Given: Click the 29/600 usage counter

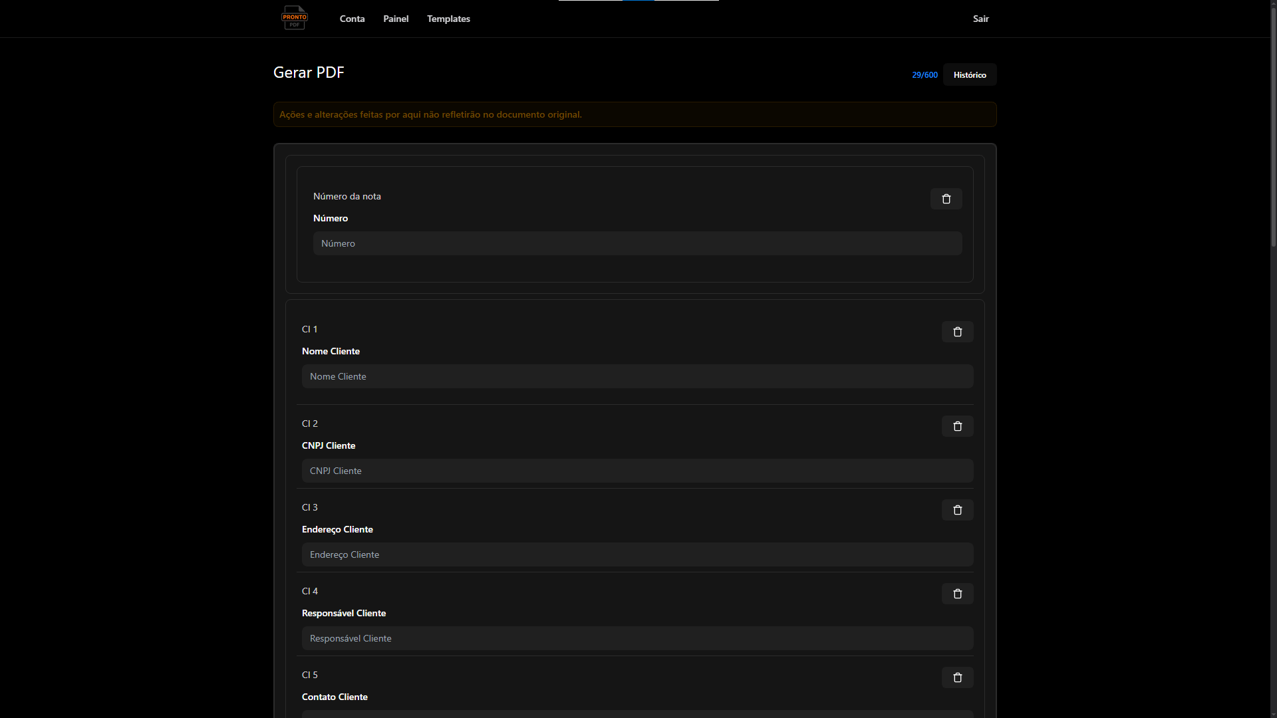Looking at the screenshot, I should 924,75.
